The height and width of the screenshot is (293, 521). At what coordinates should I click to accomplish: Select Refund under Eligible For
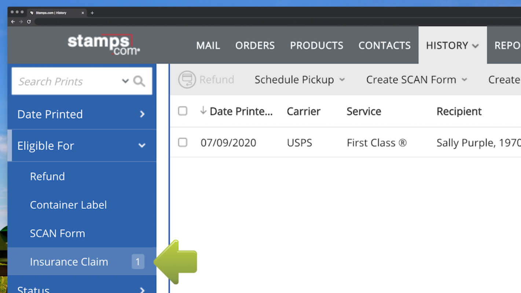pyautogui.click(x=47, y=176)
